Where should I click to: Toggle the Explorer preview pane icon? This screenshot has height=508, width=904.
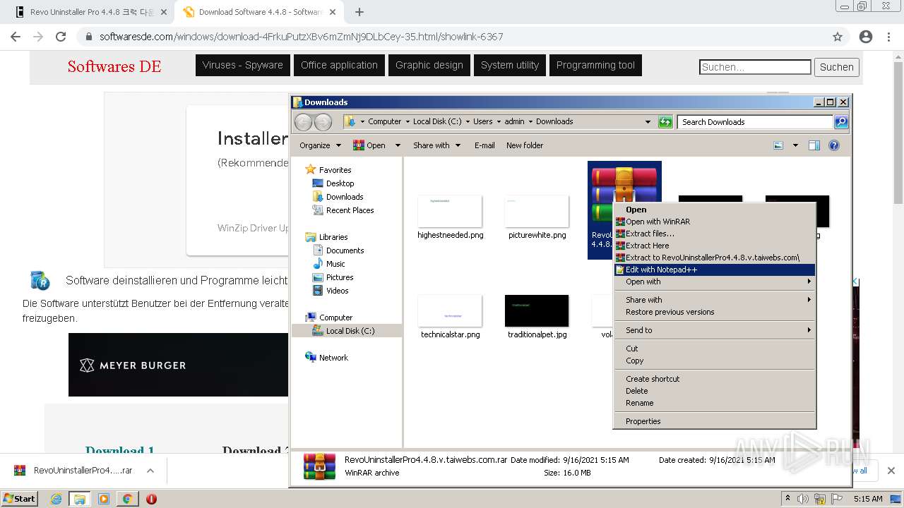pos(814,145)
